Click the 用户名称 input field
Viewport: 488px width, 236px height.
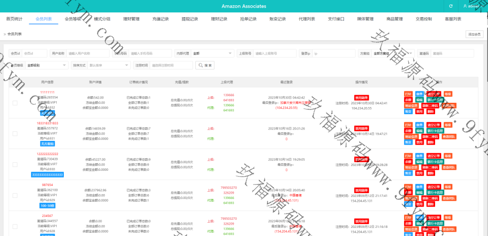[x=90, y=53]
